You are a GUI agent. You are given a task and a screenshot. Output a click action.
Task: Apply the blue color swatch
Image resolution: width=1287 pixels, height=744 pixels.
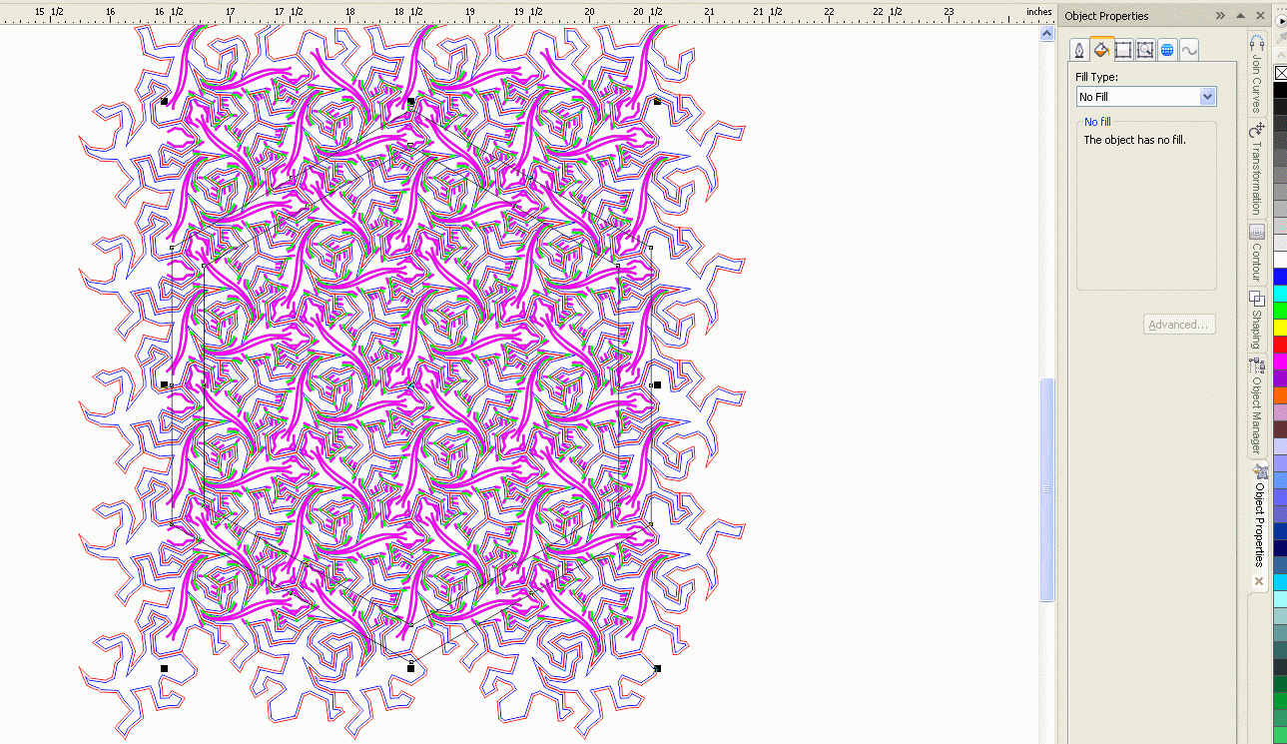1281,277
